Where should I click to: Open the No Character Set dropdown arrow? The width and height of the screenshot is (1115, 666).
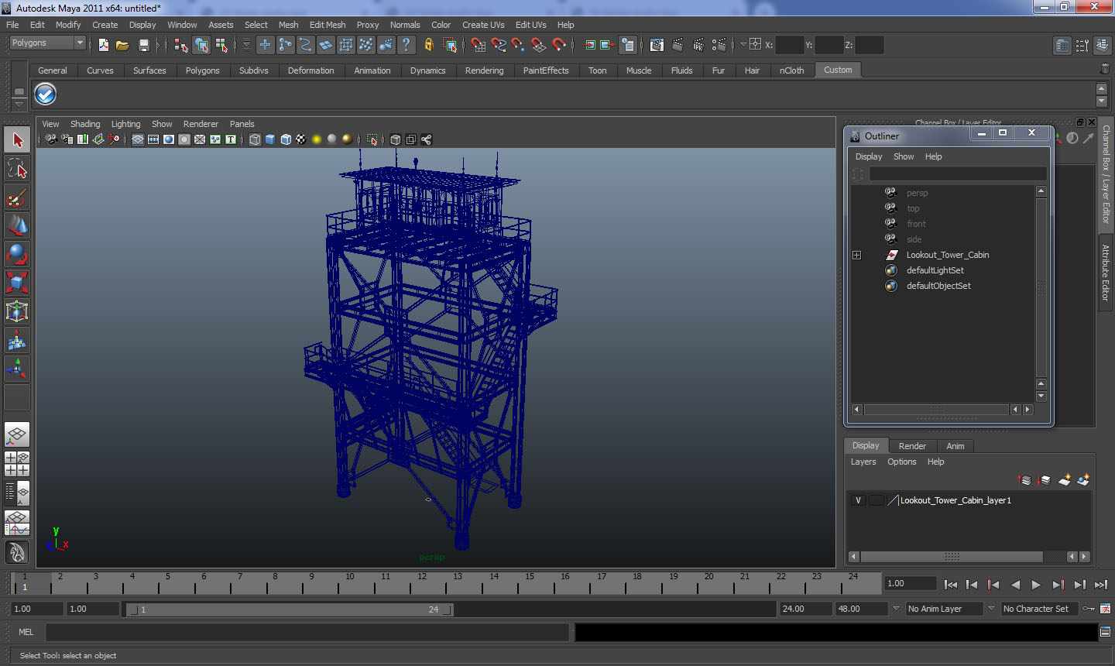click(991, 609)
